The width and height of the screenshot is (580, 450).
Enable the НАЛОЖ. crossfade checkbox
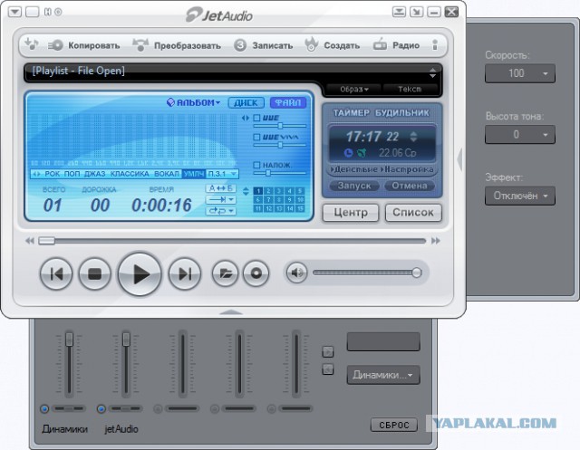256,165
